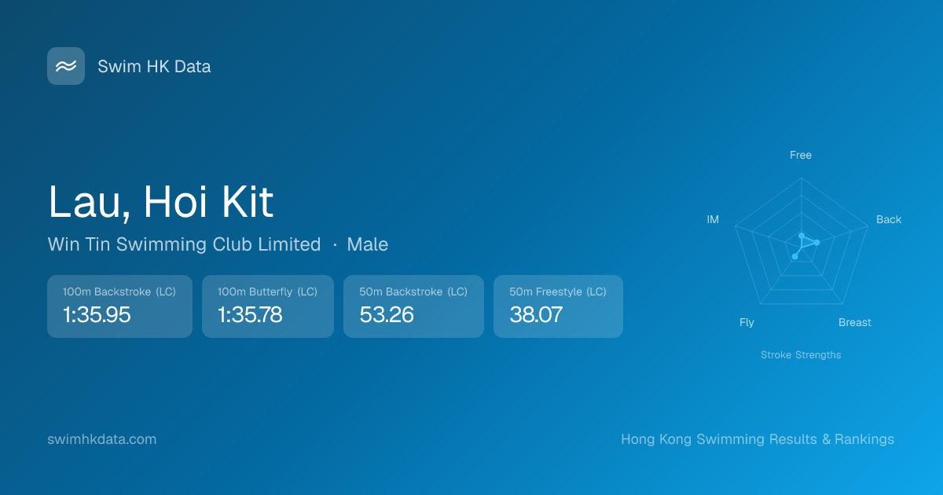
Task: Click the radar data point on the Fly axis
Action: [794, 256]
